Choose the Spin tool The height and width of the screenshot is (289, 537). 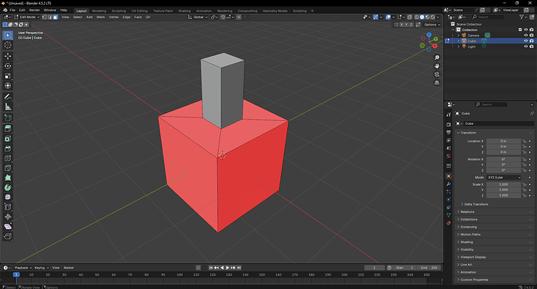pyautogui.click(x=8, y=187)
